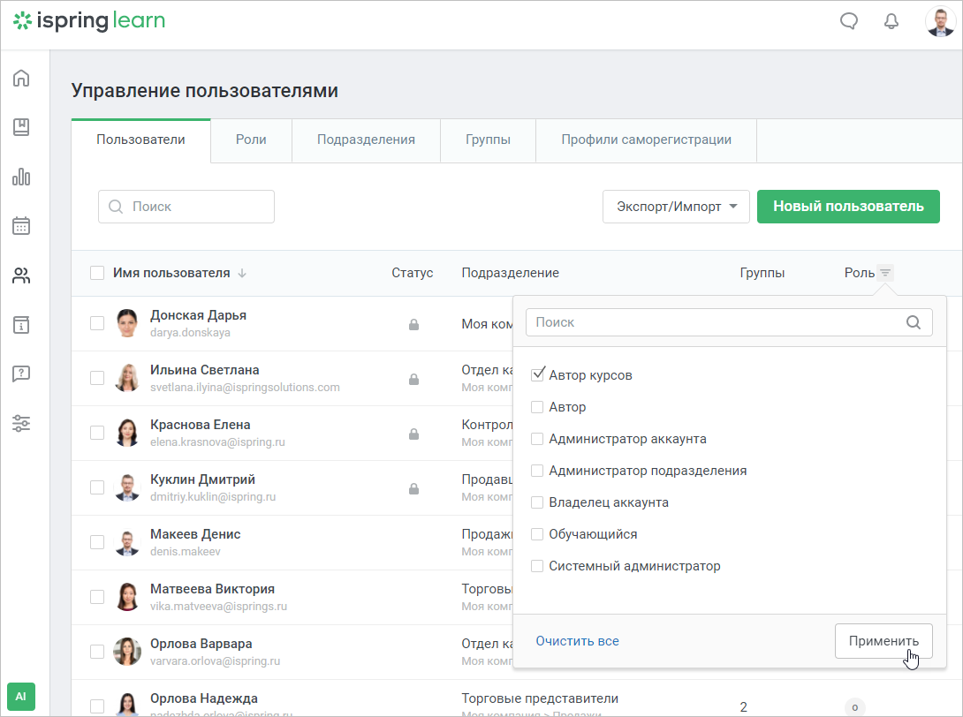The height and width of the screenshot is (717, 963).
Task: Click the lock status icon for Донская Дарья
Action: (414, 324)
